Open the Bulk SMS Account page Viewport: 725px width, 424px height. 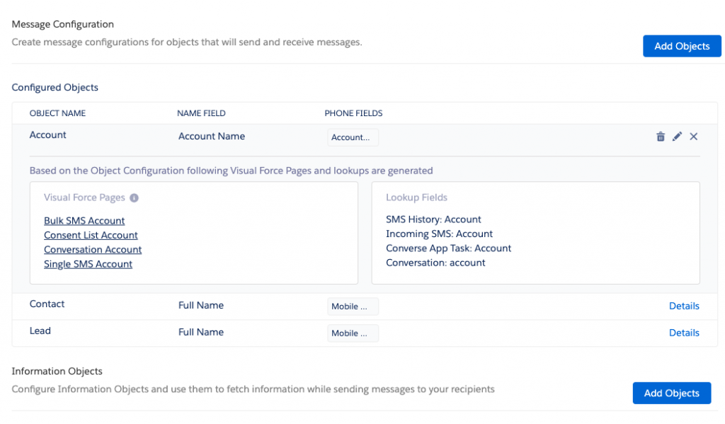click(x=84, y=220)
